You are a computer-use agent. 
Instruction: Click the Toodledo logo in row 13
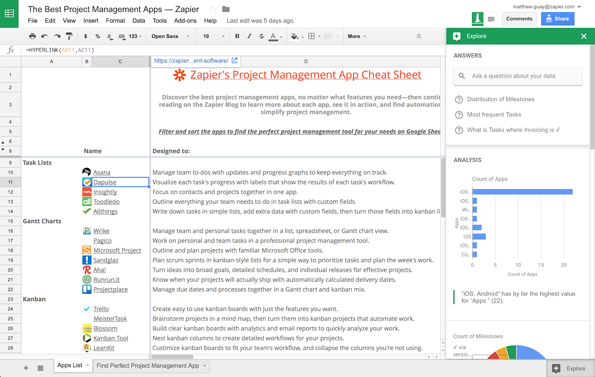[87, 201]
